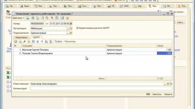Sort descending in table toolbar

coord(51,41)
